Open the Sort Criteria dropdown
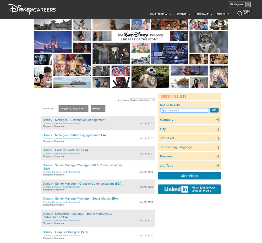 tap(142, 100)
